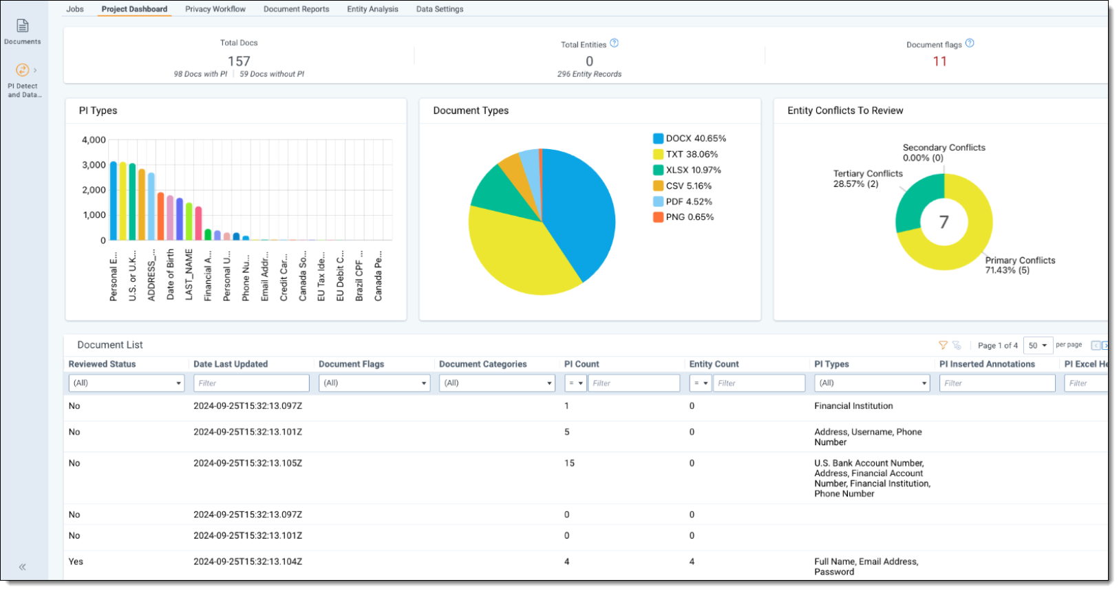Open Entity Count operator dropdown
This screenshot has height=591, width=1119.
click(701, 383)
